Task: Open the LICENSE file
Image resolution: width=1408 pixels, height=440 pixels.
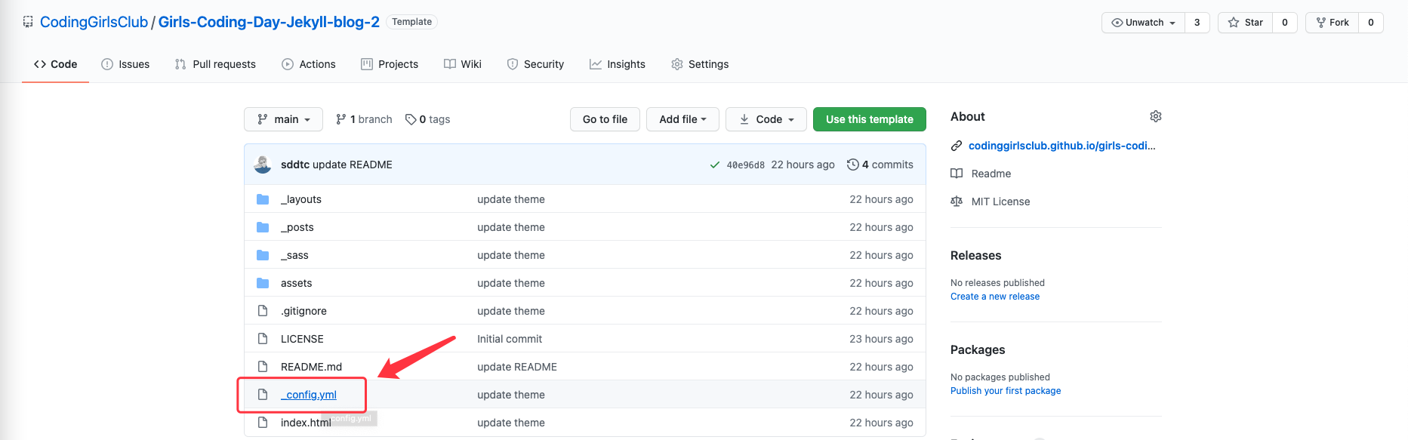Action: point(302,339)
